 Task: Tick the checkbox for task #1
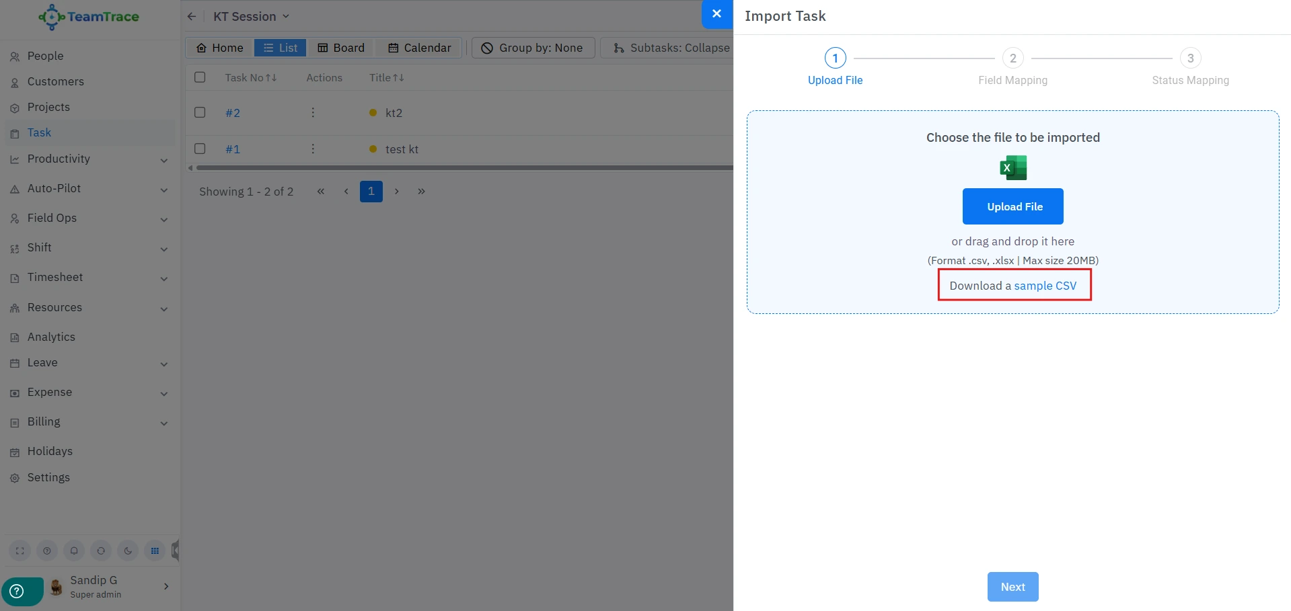pos(200,149)
